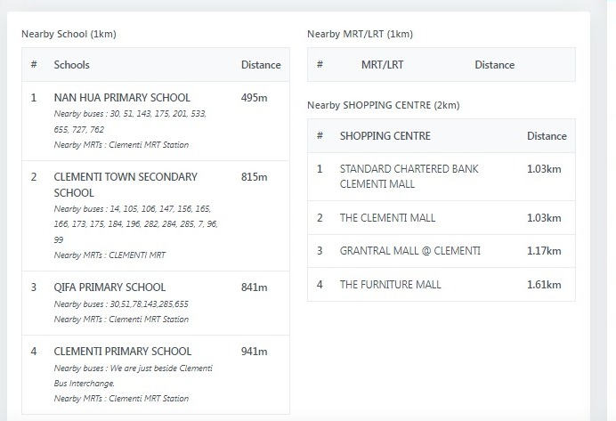Viewport: 616px width, 421px height.
Task: Click the Schools column header
Action: [71, 65]
